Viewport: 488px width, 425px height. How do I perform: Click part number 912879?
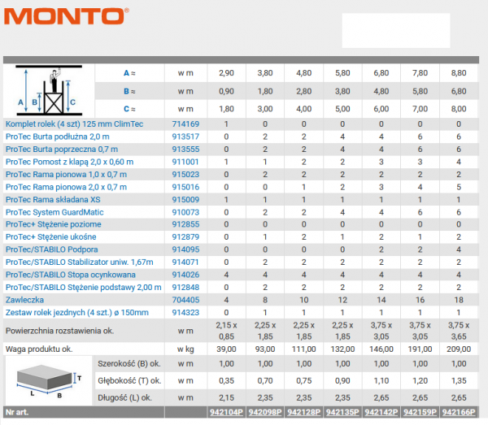tap(185, 237)
